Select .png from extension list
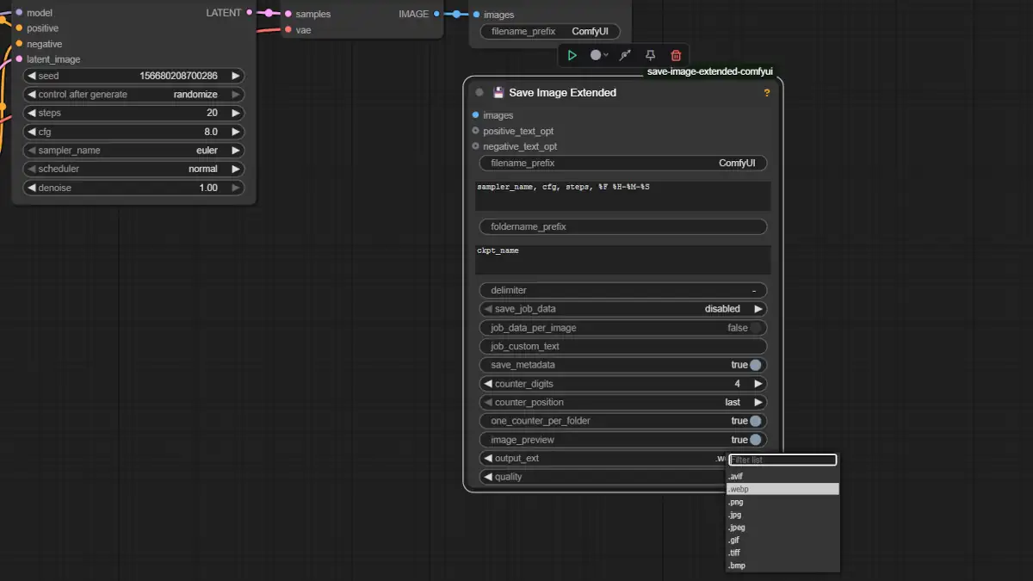Screen dimensions: 1033x581 (x=782, y=502)
